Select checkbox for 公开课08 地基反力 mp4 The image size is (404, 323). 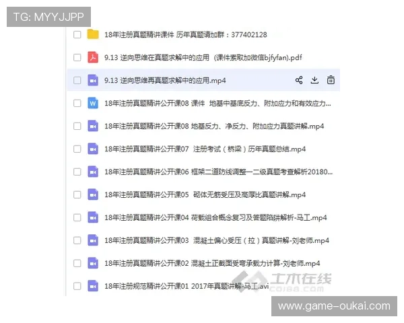click(x=77, y=127)
